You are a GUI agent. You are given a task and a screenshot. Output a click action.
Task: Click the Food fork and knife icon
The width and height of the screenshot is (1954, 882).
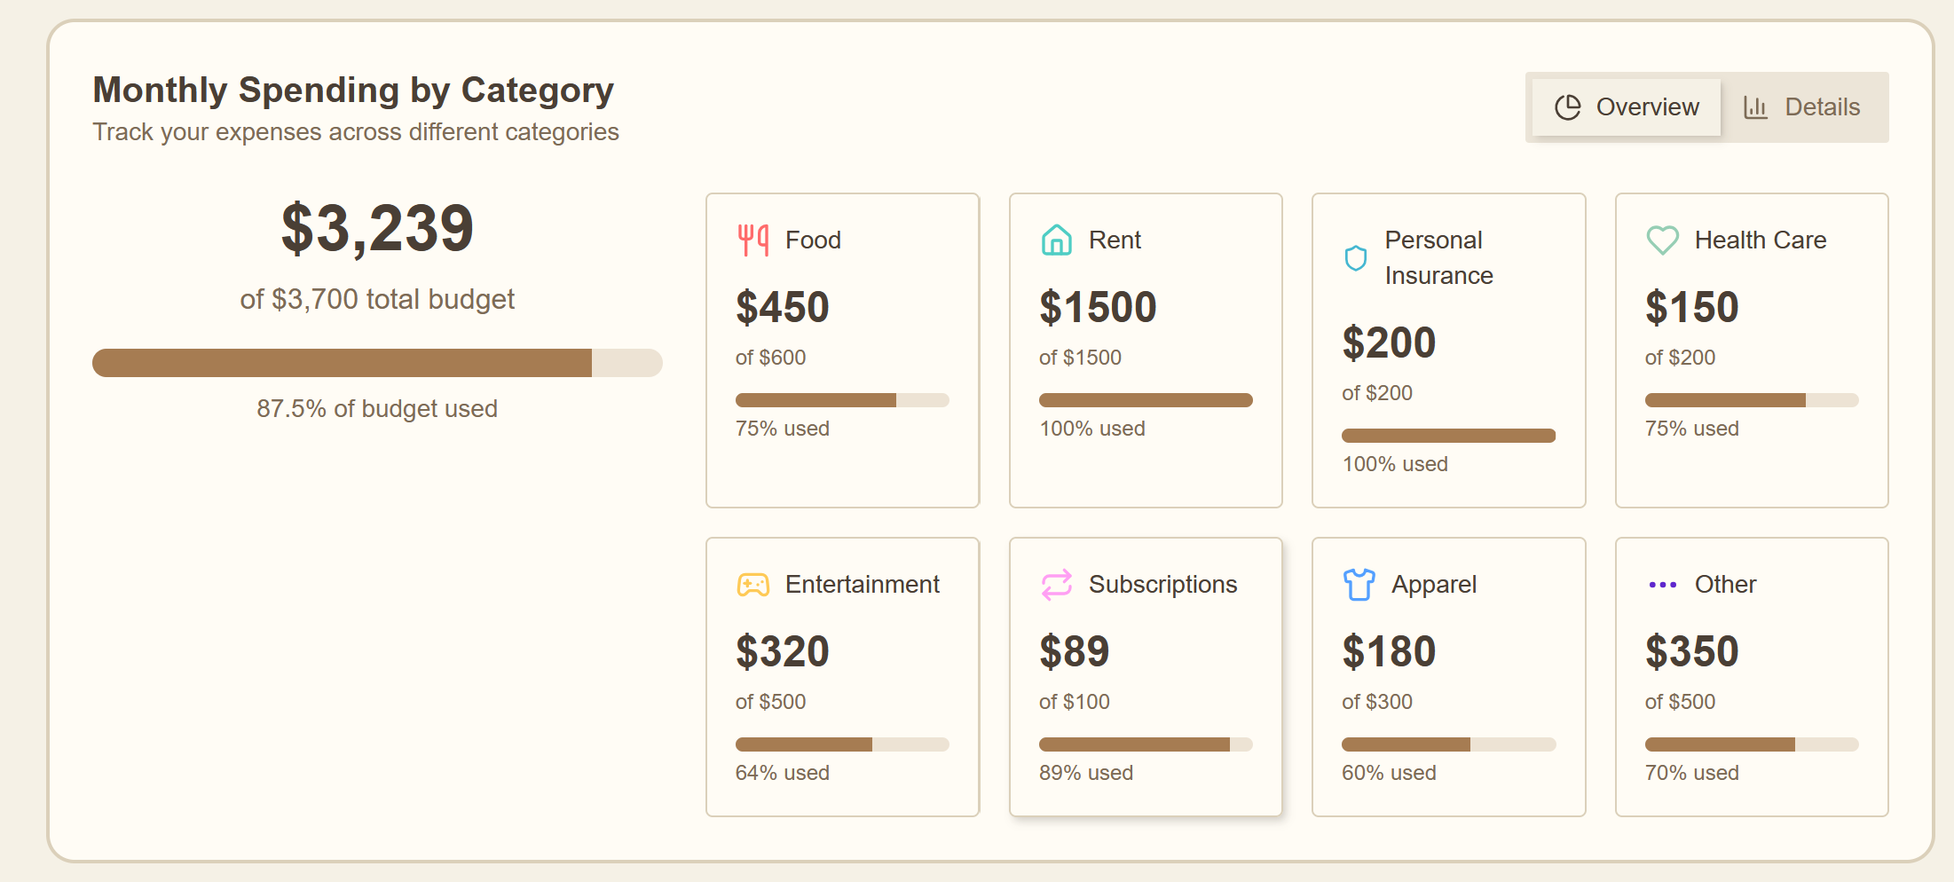pyautogui.click(x=753, y=240)
